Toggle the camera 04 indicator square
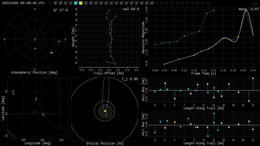260x146 pixels. (71, 3)
